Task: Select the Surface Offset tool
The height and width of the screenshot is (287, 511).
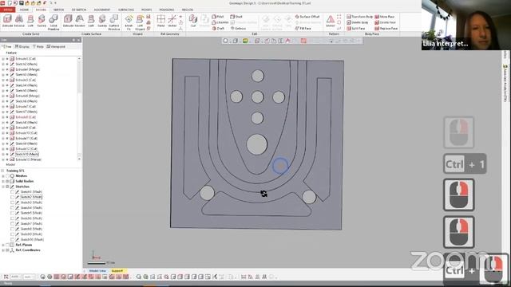Action: pyautogui.click(x=307, y=17)
